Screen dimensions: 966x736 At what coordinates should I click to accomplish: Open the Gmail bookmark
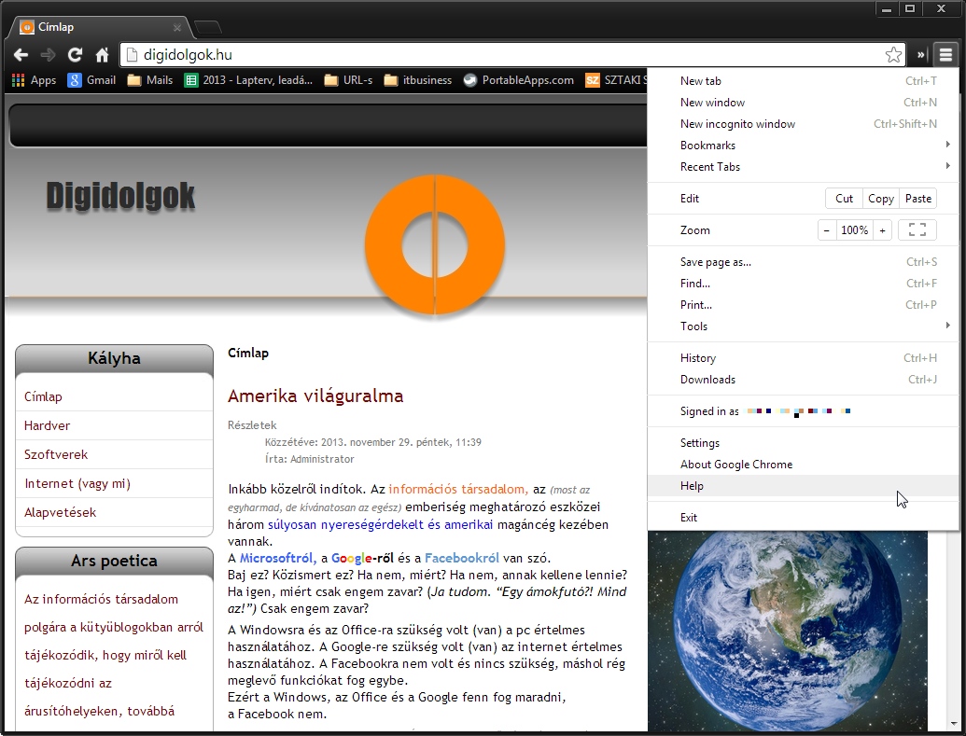91,80
